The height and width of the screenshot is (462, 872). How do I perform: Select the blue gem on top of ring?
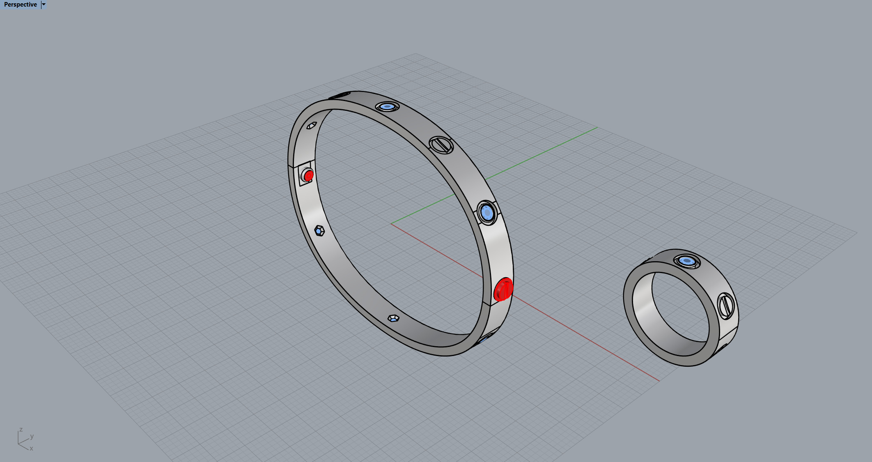point(687,261)
